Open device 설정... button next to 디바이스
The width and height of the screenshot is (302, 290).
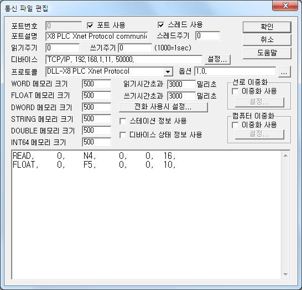tap(217, 59)
